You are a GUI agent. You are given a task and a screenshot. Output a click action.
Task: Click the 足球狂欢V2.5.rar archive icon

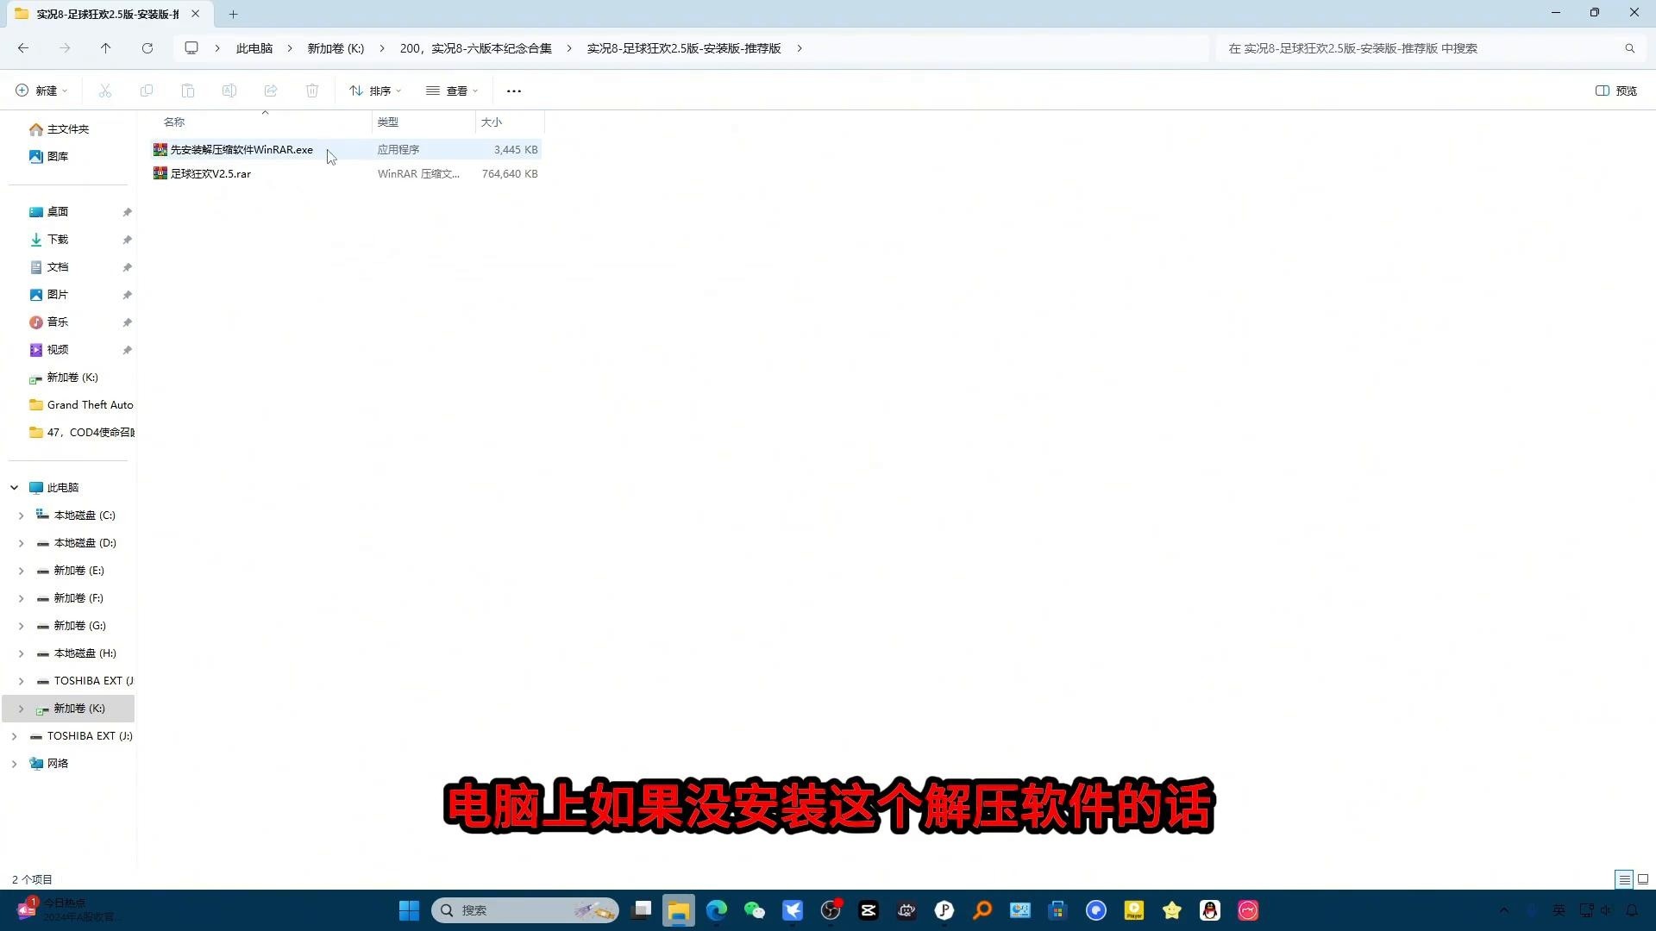coord(160,173)
